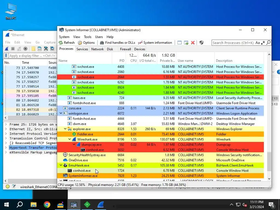The width and height of the screenshot is (280, 210).
Task: Switch to the Network tab
Action: (97, 49)
